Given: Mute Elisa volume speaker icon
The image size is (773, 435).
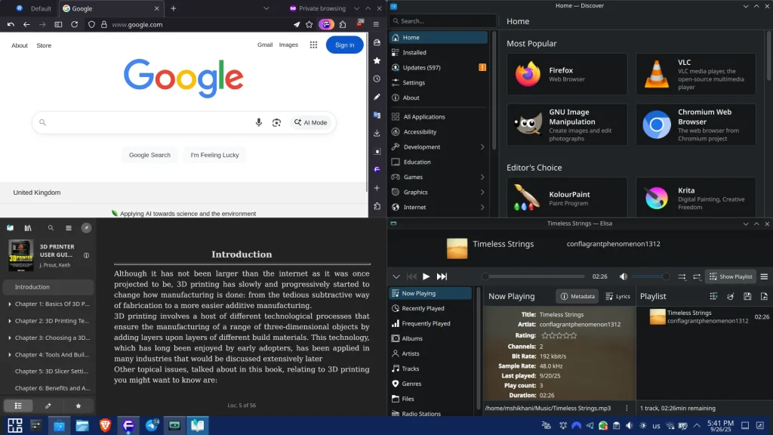Looking at the screenshot, I should point(623,276).
